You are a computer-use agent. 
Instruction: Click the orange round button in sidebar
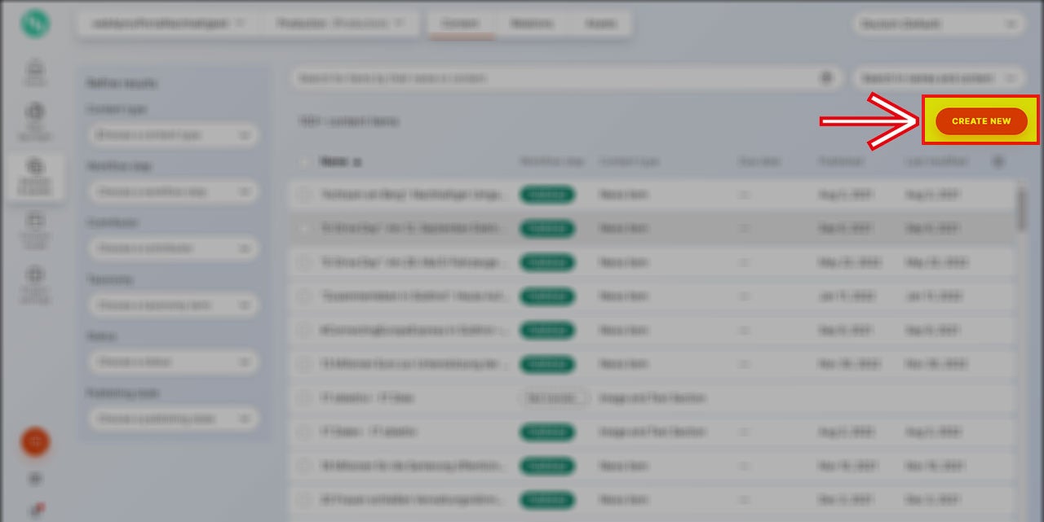click(35, 441)
